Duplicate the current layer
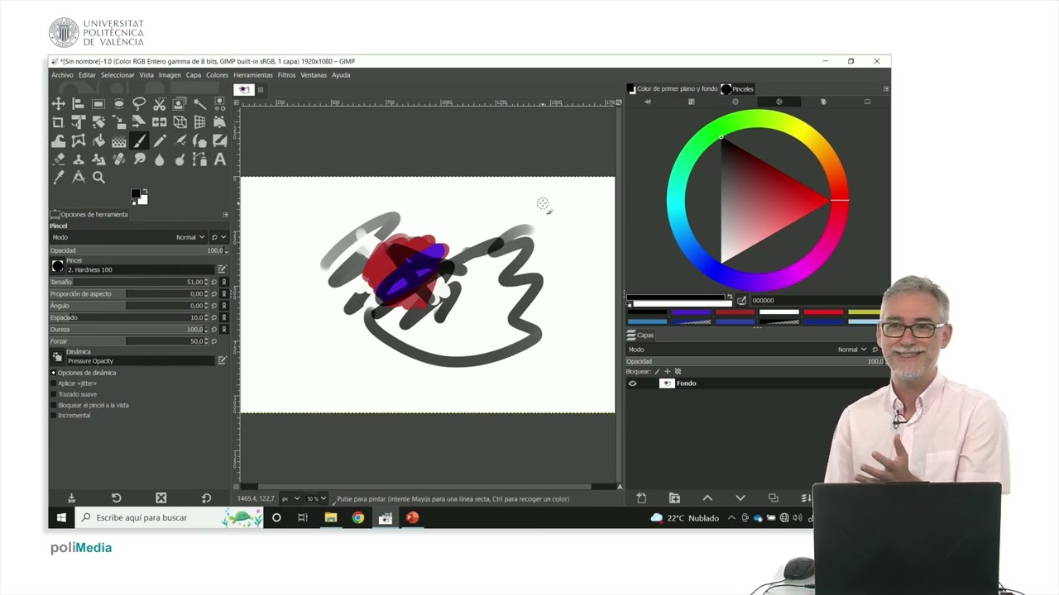1059x595 pixels. tap(774, 497)
